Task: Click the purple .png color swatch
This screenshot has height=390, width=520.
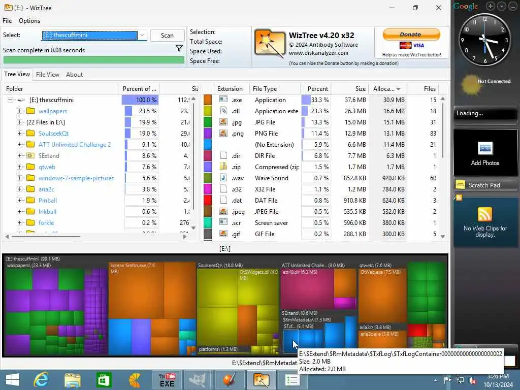Action: (208, 133)
